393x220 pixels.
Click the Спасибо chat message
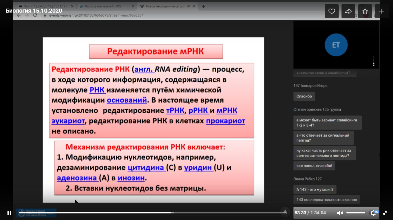tap(304, 96)
